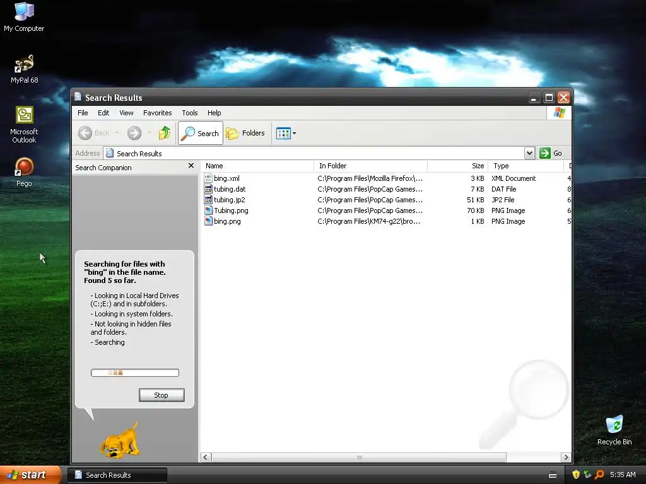This screenshot has height=484, width=646.
Task: Click the Forward navigation arrow
Action: [x=134, y=133]
